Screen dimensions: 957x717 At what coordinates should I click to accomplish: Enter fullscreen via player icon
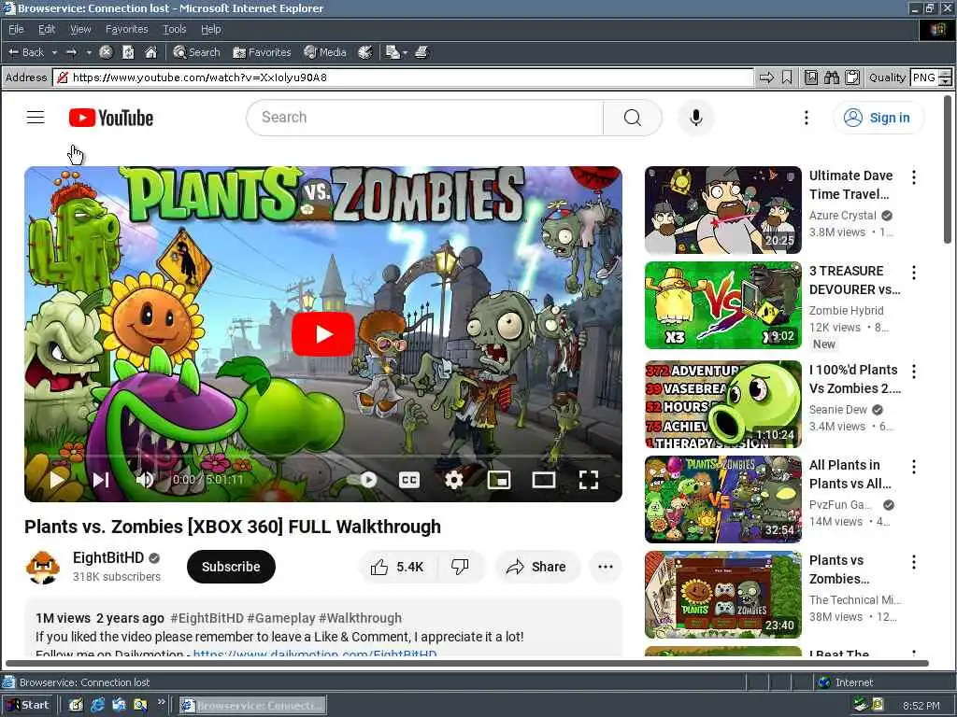click(x=589, y=480)
